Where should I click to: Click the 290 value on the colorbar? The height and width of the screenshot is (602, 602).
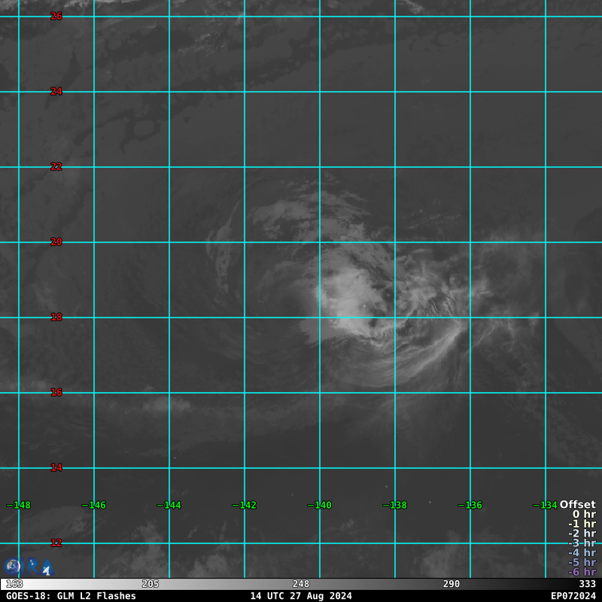coord(451,584)
